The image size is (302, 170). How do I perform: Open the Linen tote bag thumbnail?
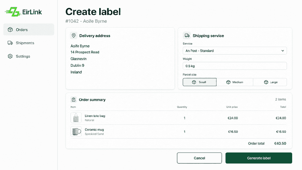click(x=76, y=118)
